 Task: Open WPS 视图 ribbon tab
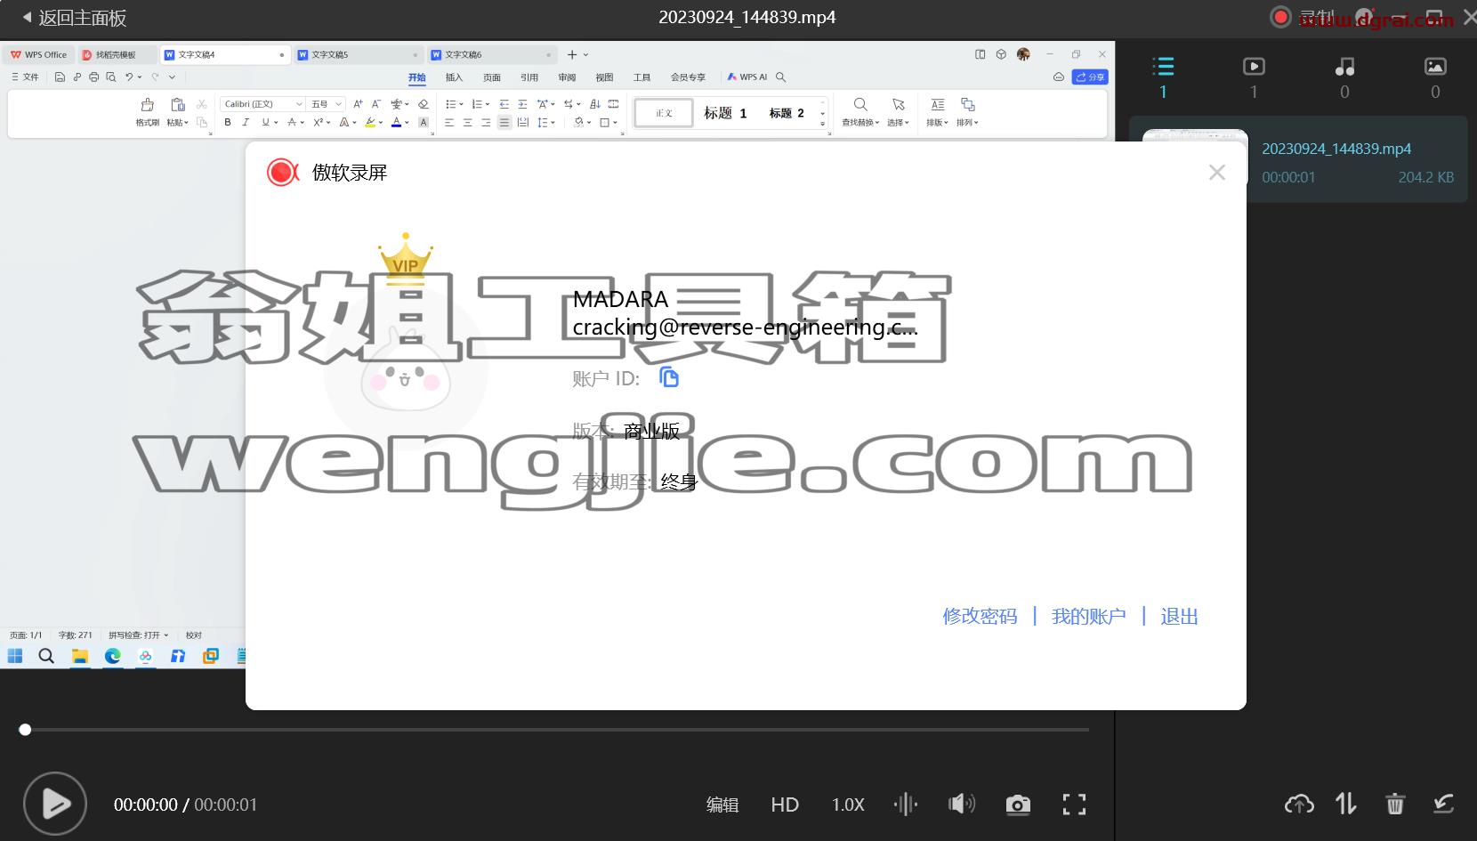[x=604, y=77]
